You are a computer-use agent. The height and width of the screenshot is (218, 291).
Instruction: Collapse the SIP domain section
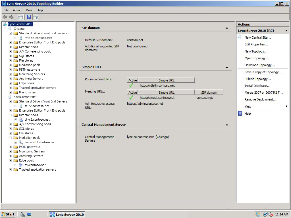tap(227, 28)
